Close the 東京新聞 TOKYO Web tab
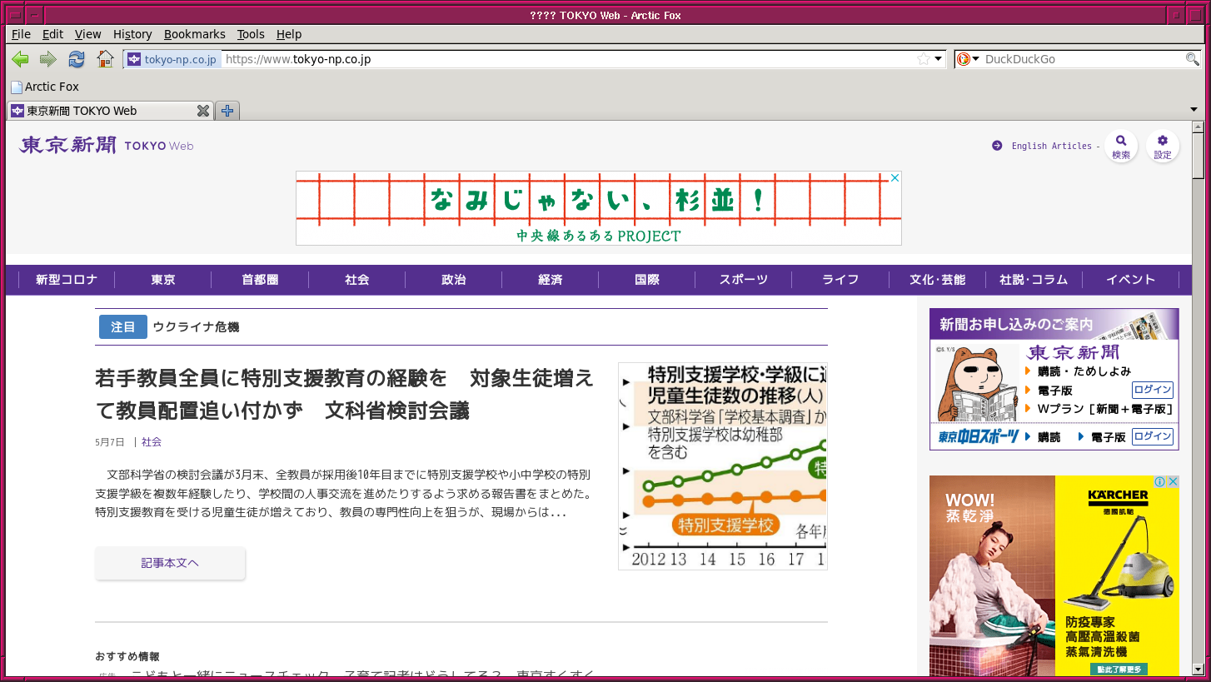 [202, 111]
